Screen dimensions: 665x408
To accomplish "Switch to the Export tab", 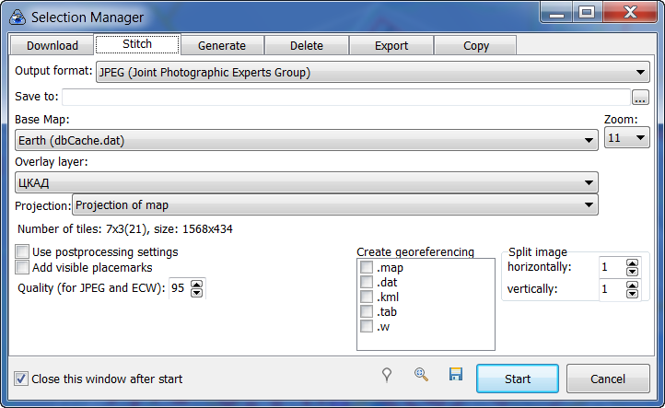I will [391, 45].
